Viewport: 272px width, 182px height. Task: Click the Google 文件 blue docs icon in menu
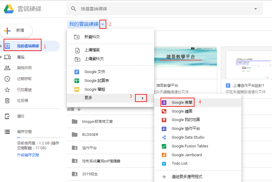(x=77, y=72)
